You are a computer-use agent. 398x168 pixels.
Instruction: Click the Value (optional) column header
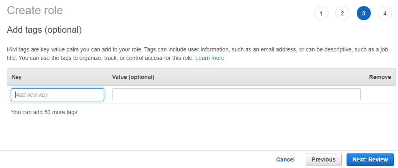[133, 77]
